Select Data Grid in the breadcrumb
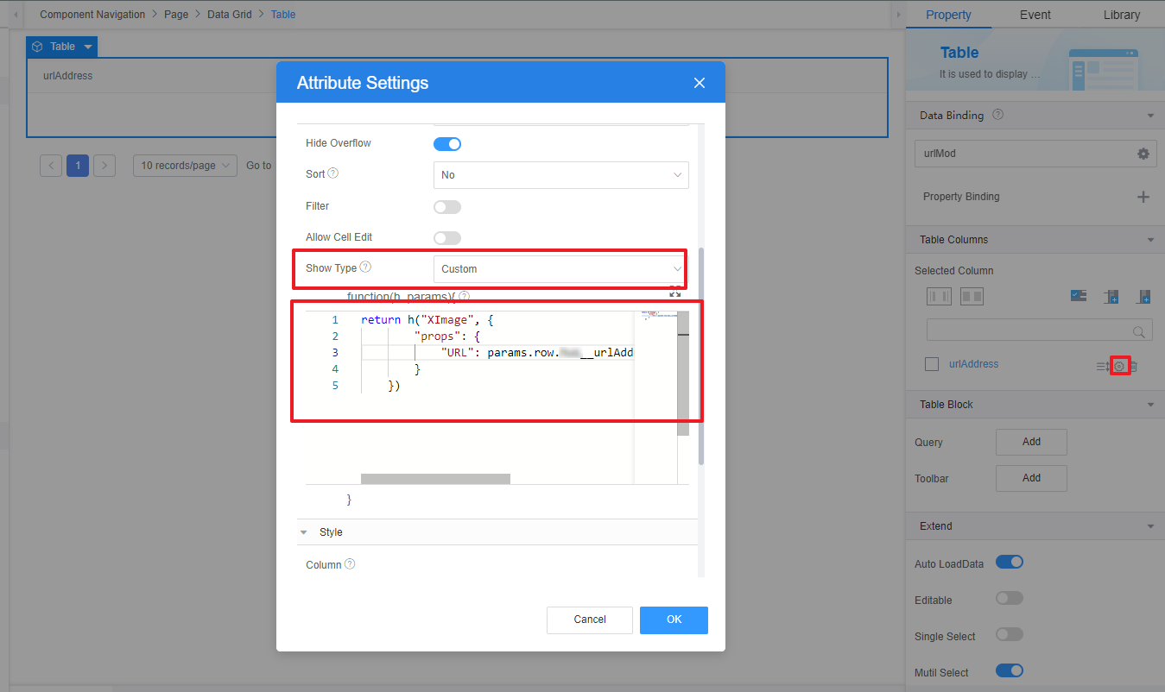This screenshot has width=1165, height=692. [x=231, y=15]
